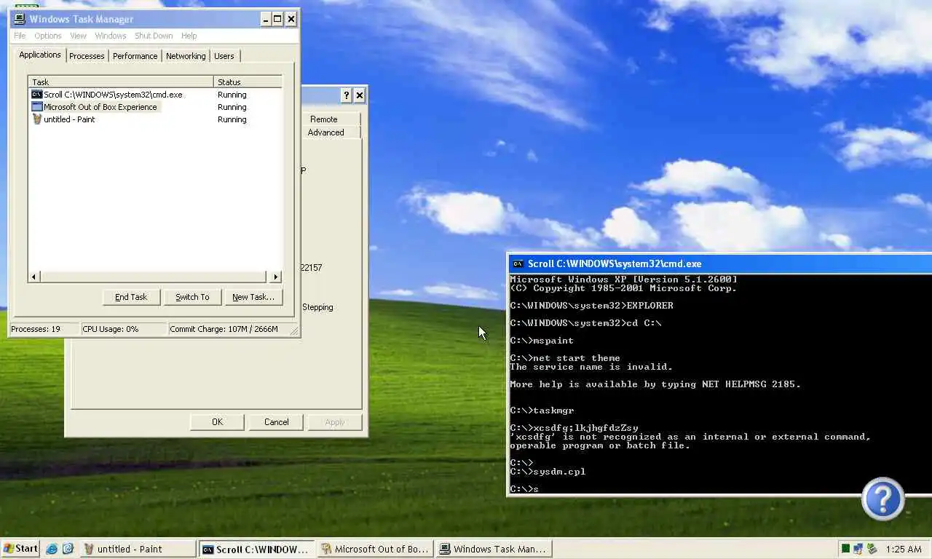Open the Shut Down menu in Task Manager
The height and width of the screenshot is (559, 932).
click(x=154, y=36)
